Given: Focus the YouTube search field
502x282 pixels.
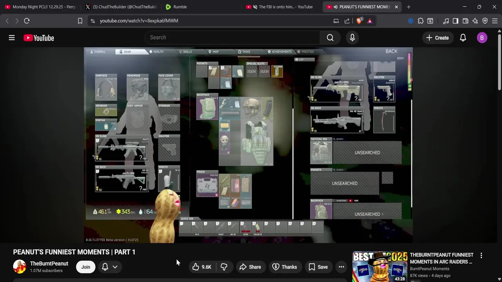Looking at the screenshot, I should point(232,38).
